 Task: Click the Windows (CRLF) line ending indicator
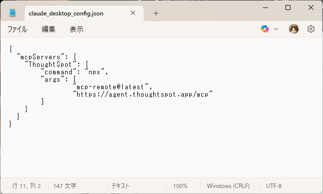(228, 186)
